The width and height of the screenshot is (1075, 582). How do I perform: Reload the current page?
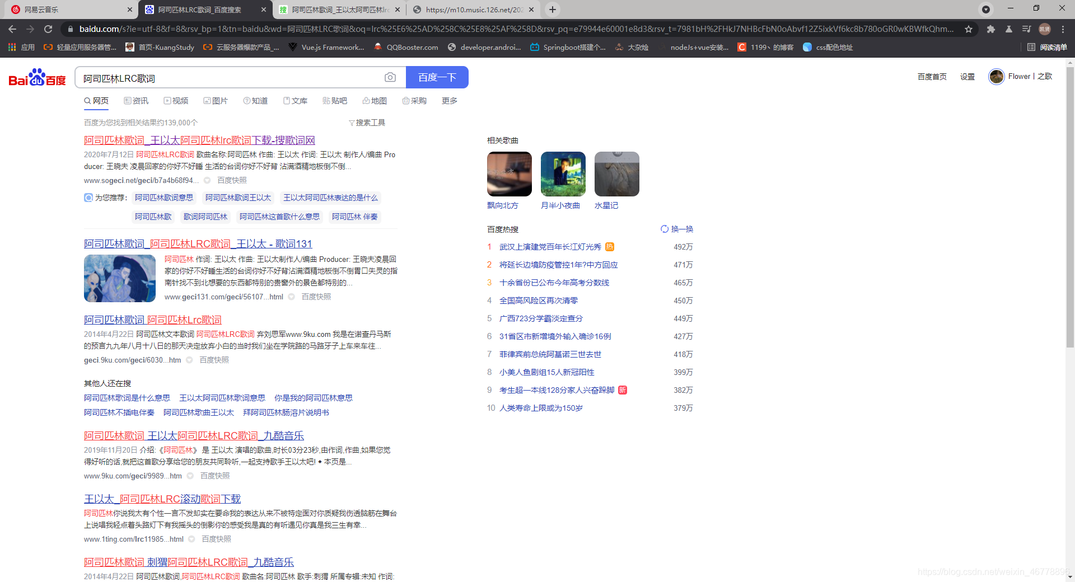point(48,29)
